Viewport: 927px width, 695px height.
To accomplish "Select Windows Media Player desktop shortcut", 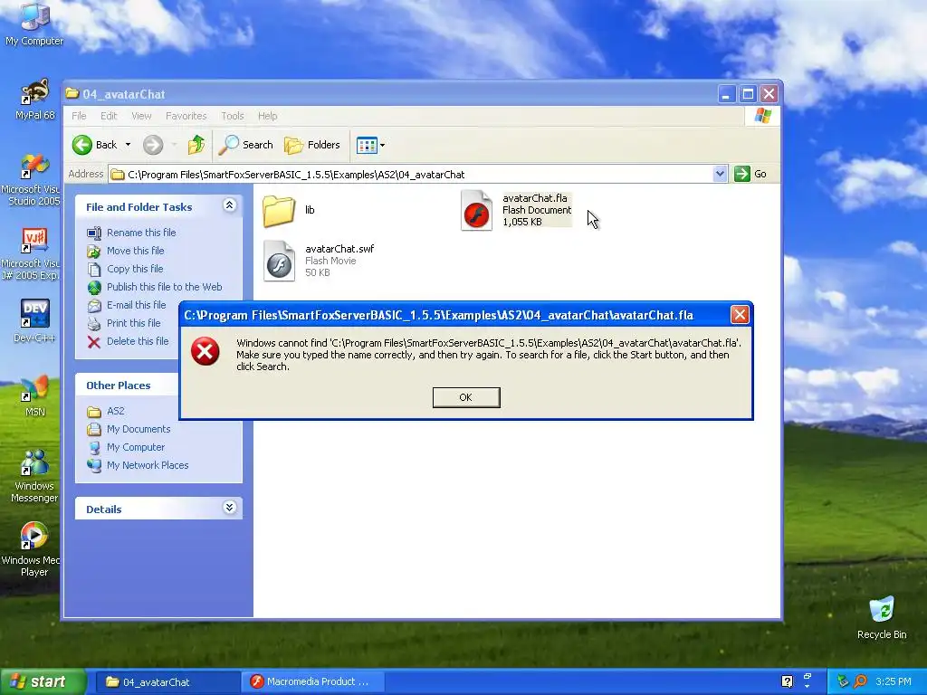I will [x=31, y=549].
